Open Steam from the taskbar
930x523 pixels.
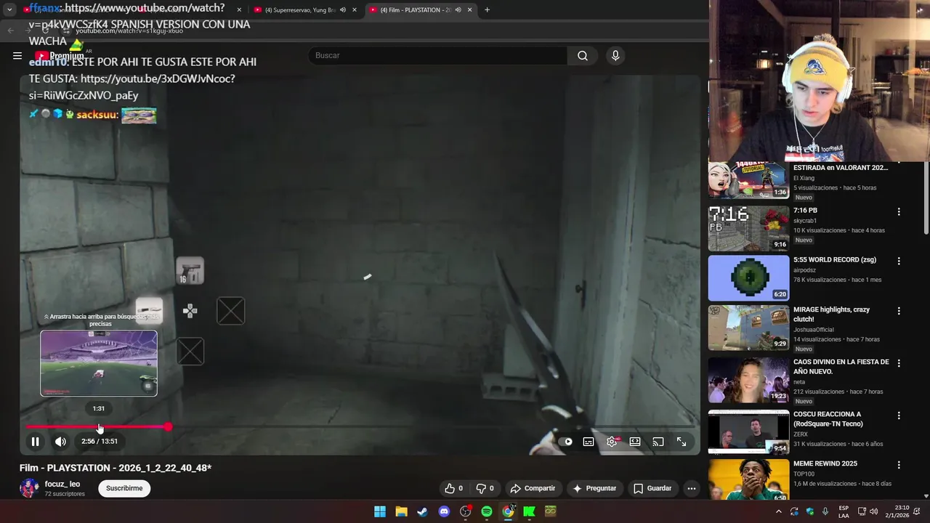(x=422, y=511)
